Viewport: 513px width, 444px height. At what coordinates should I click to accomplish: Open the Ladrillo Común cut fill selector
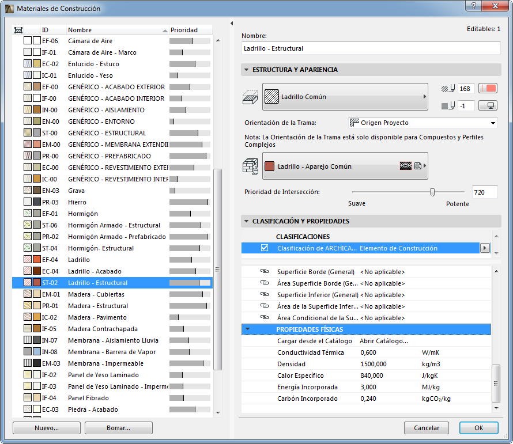[345, 97]
